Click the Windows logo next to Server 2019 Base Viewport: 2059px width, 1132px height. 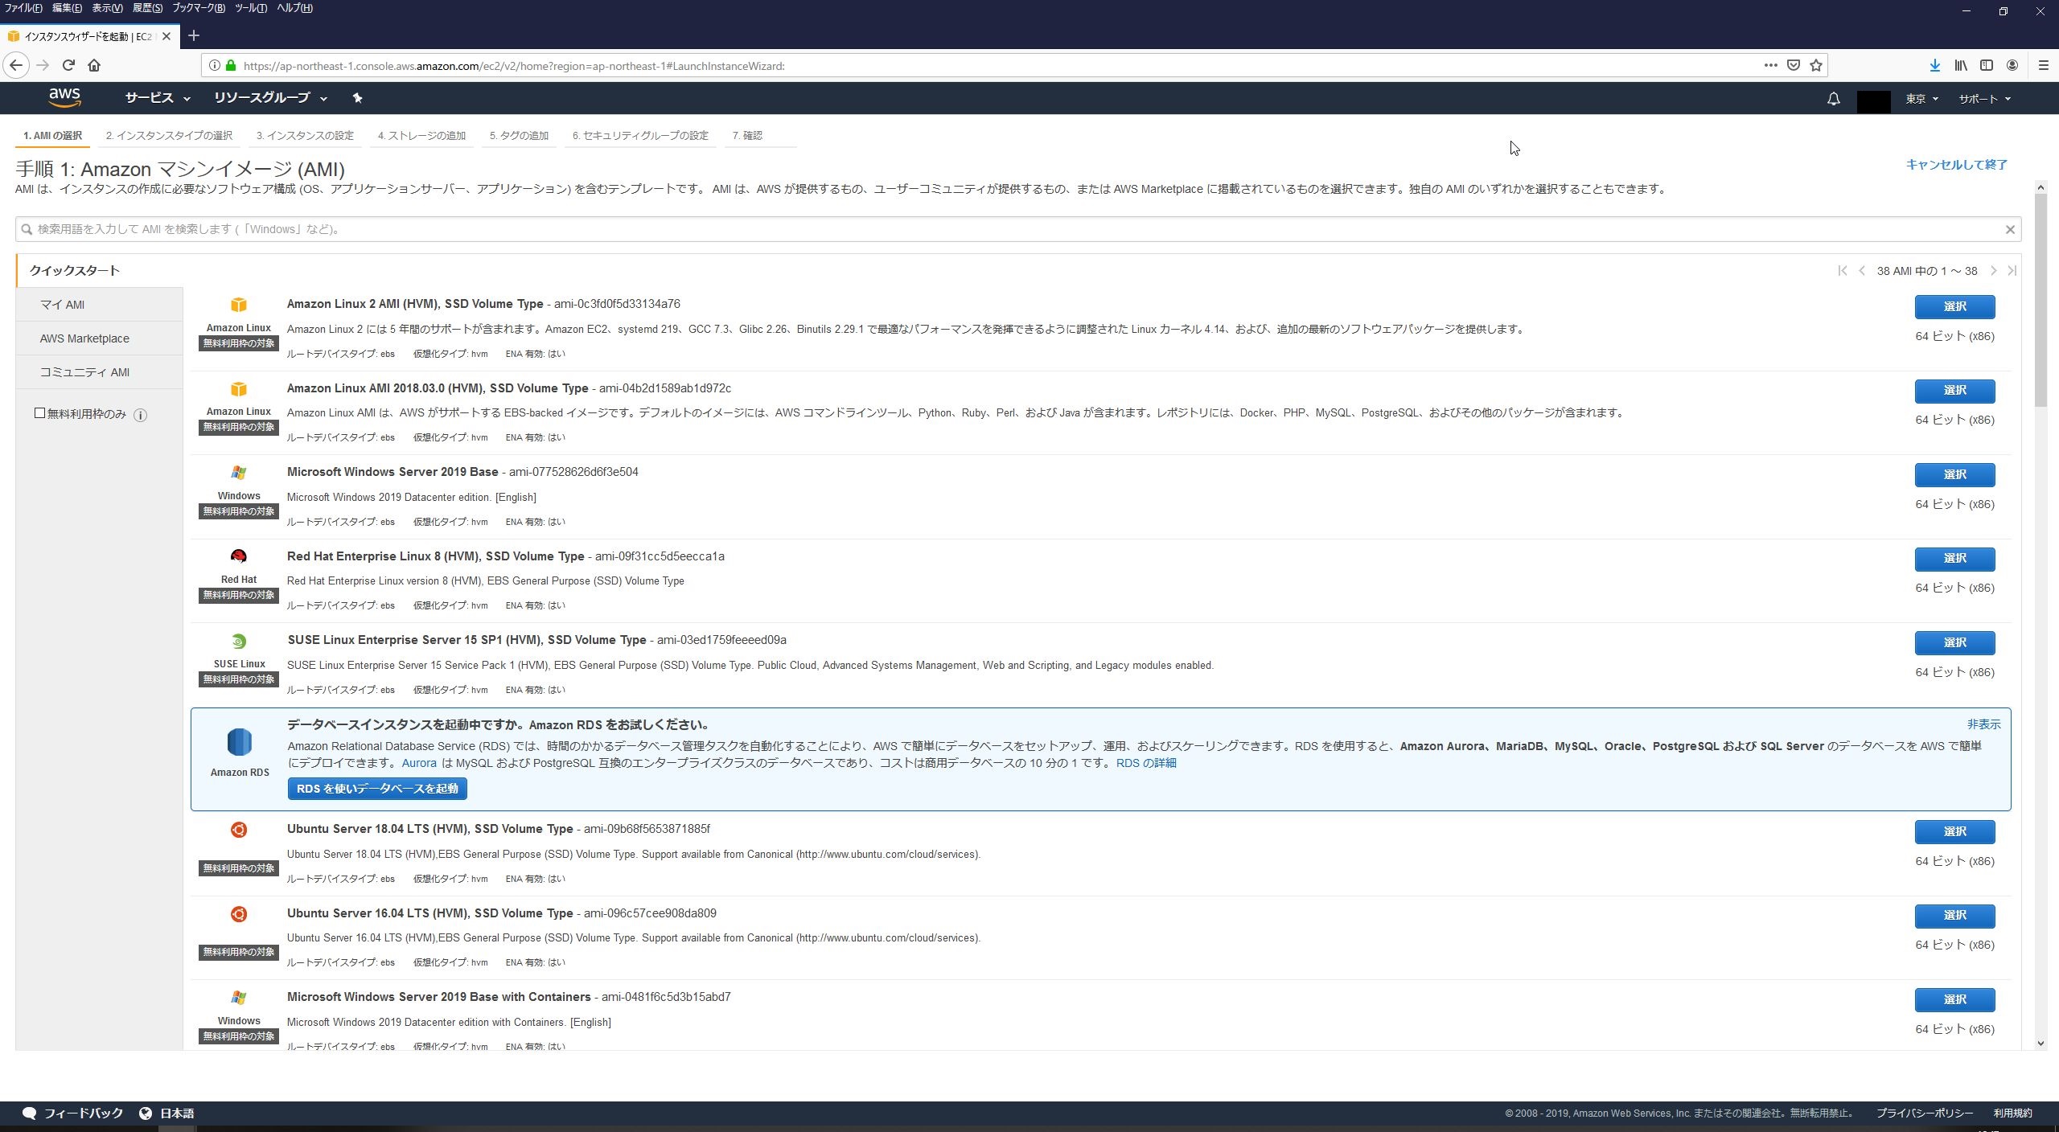tap(238, 473)
